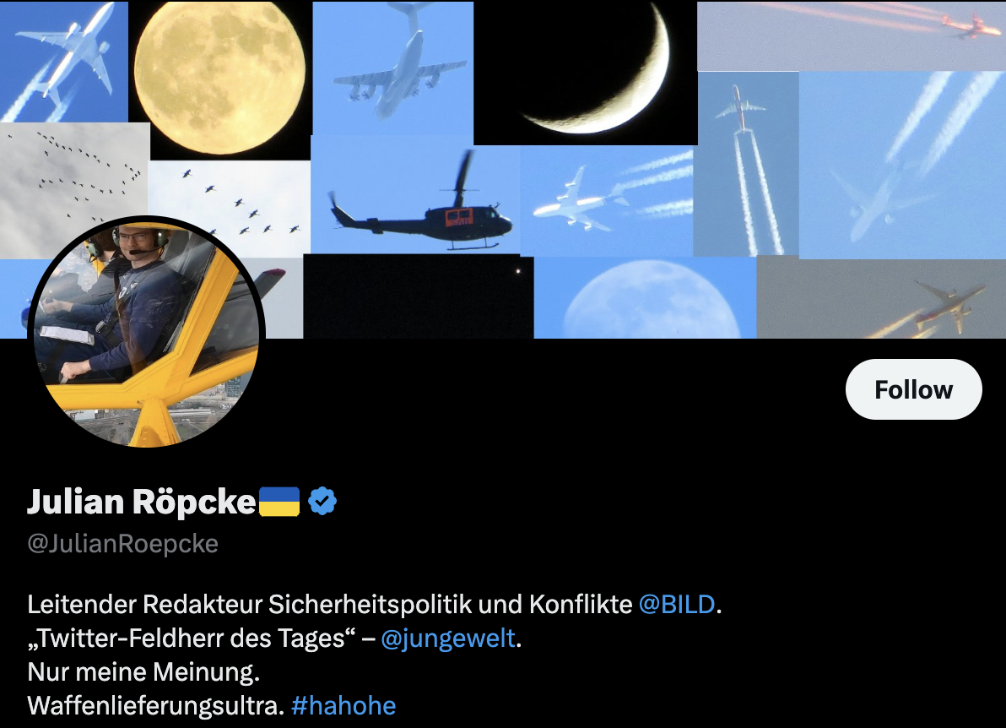Open the @BILD mention link
This screenshot has width=1006, height=728.
click(x=676, y=605)
